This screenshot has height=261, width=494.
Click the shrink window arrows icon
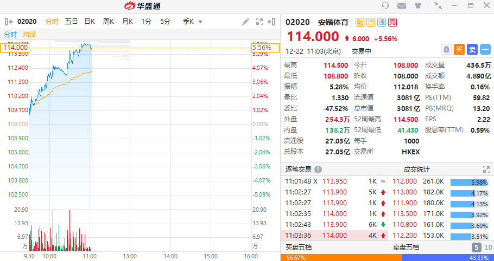[438, 5]
